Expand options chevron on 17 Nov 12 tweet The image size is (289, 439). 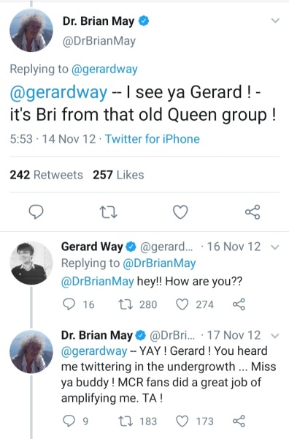(x=275, y=336)
